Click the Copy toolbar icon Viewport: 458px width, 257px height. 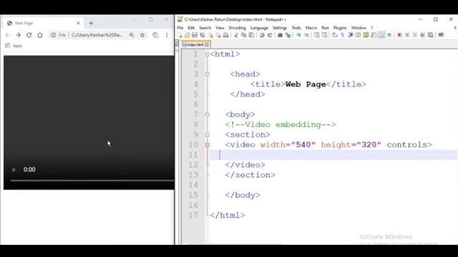(243, 35)
